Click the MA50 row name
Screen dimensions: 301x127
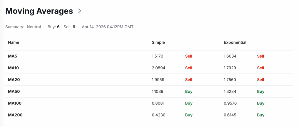point(14,91)
